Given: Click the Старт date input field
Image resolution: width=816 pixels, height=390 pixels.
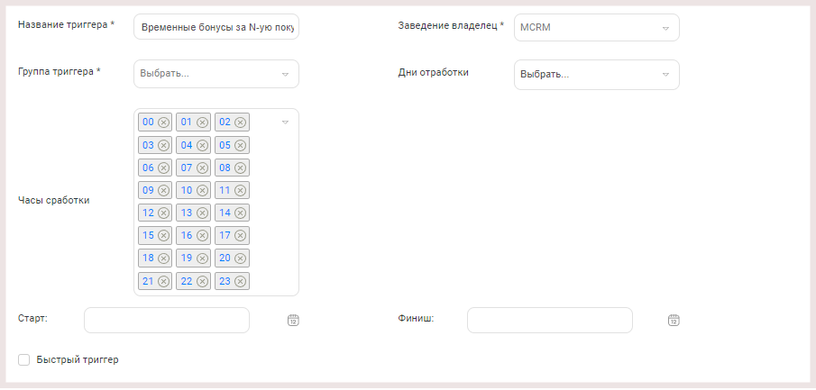Looking at the screenshot, I should pos(167,321).
